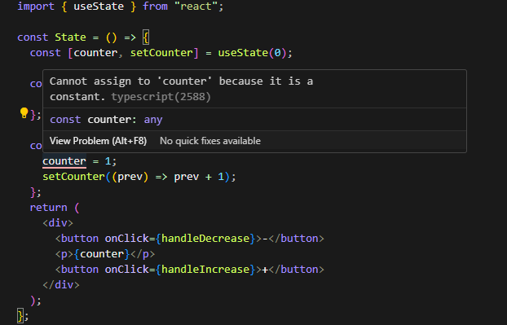Click "No quick fixes available" text
Screen dimensions: 507x325
click(210, 141)
